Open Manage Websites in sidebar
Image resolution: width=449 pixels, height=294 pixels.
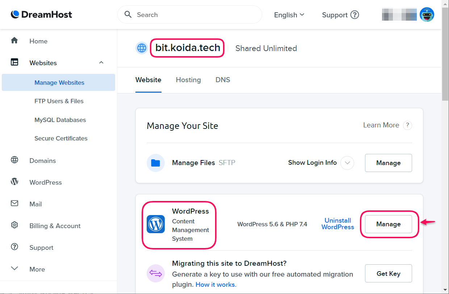click(59, 83)
